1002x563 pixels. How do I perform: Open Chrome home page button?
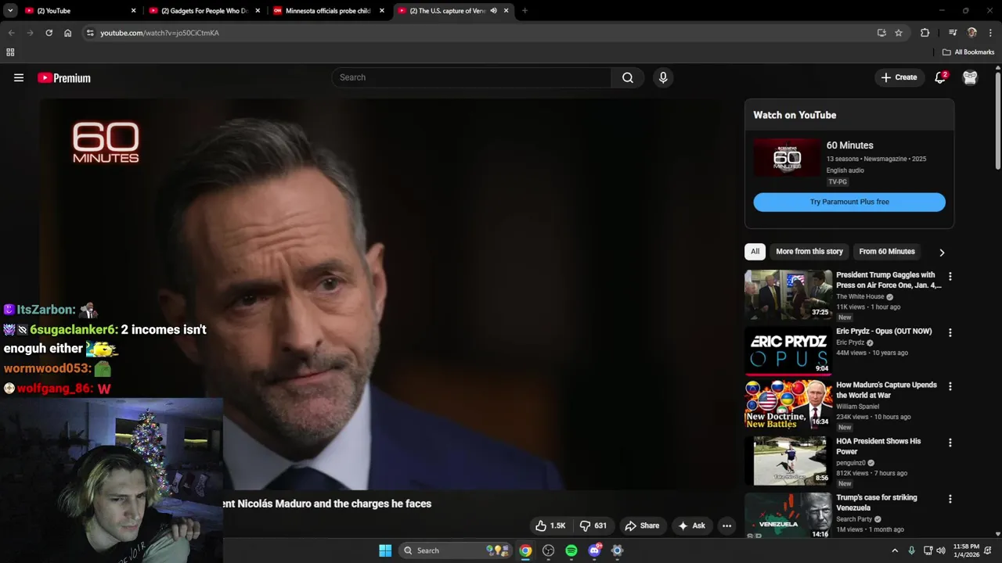coord(68,33)
